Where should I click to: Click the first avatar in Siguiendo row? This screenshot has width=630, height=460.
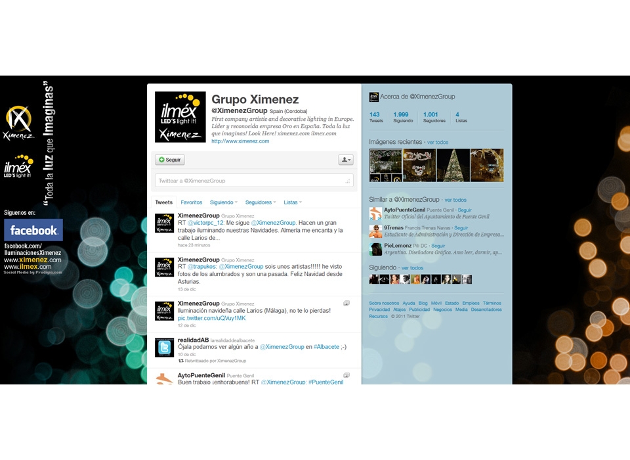(x=373, y=279)
